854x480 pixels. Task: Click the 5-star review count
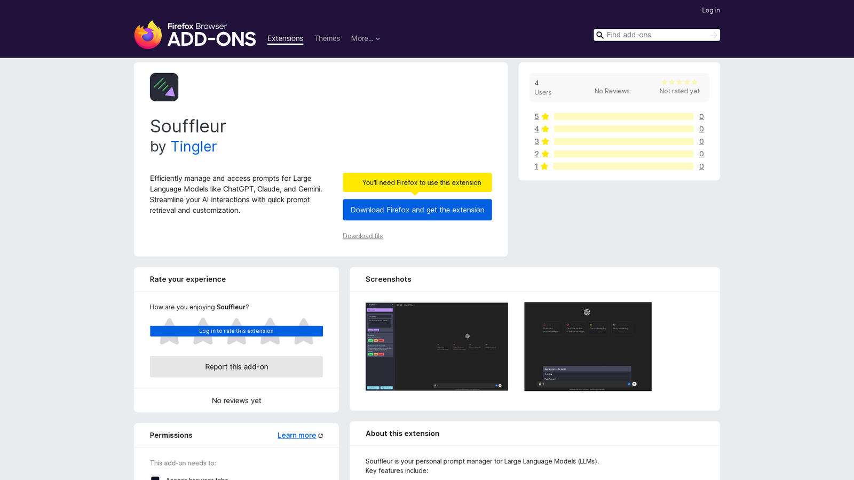(x=701, y=116)
